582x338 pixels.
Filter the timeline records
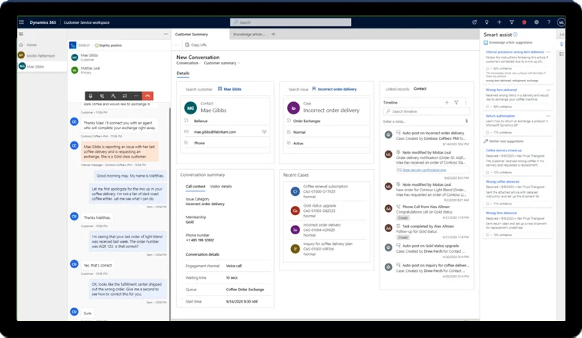[456, 102]
